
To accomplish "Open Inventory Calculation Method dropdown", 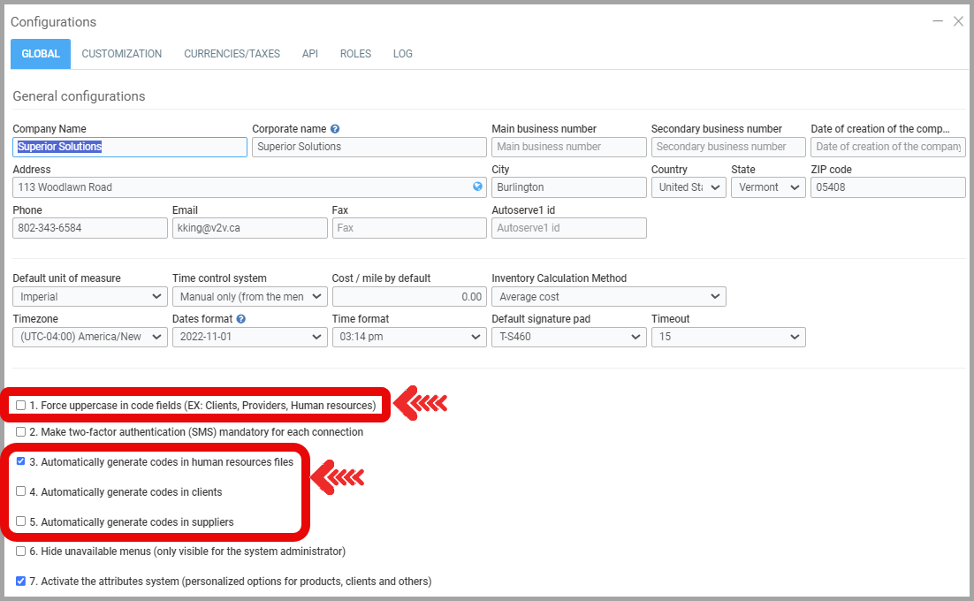I will pyautogui.click(x=608, y=297).
